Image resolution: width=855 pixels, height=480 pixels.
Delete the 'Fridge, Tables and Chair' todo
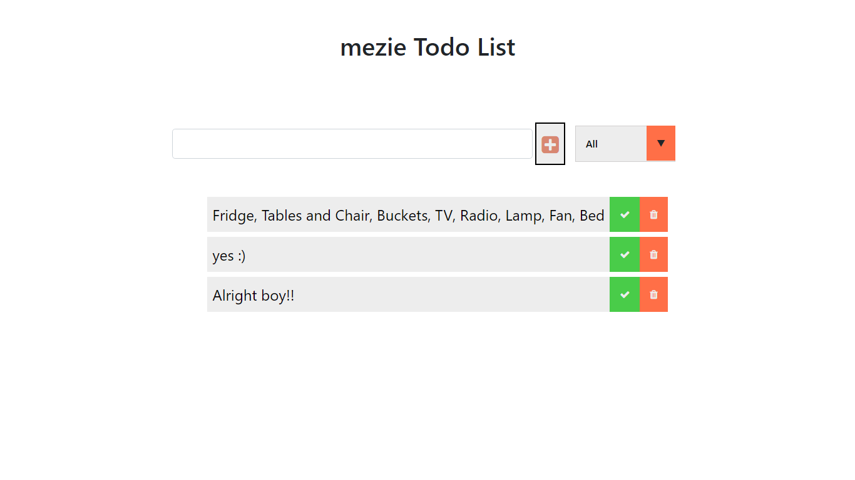click(653, 214)
